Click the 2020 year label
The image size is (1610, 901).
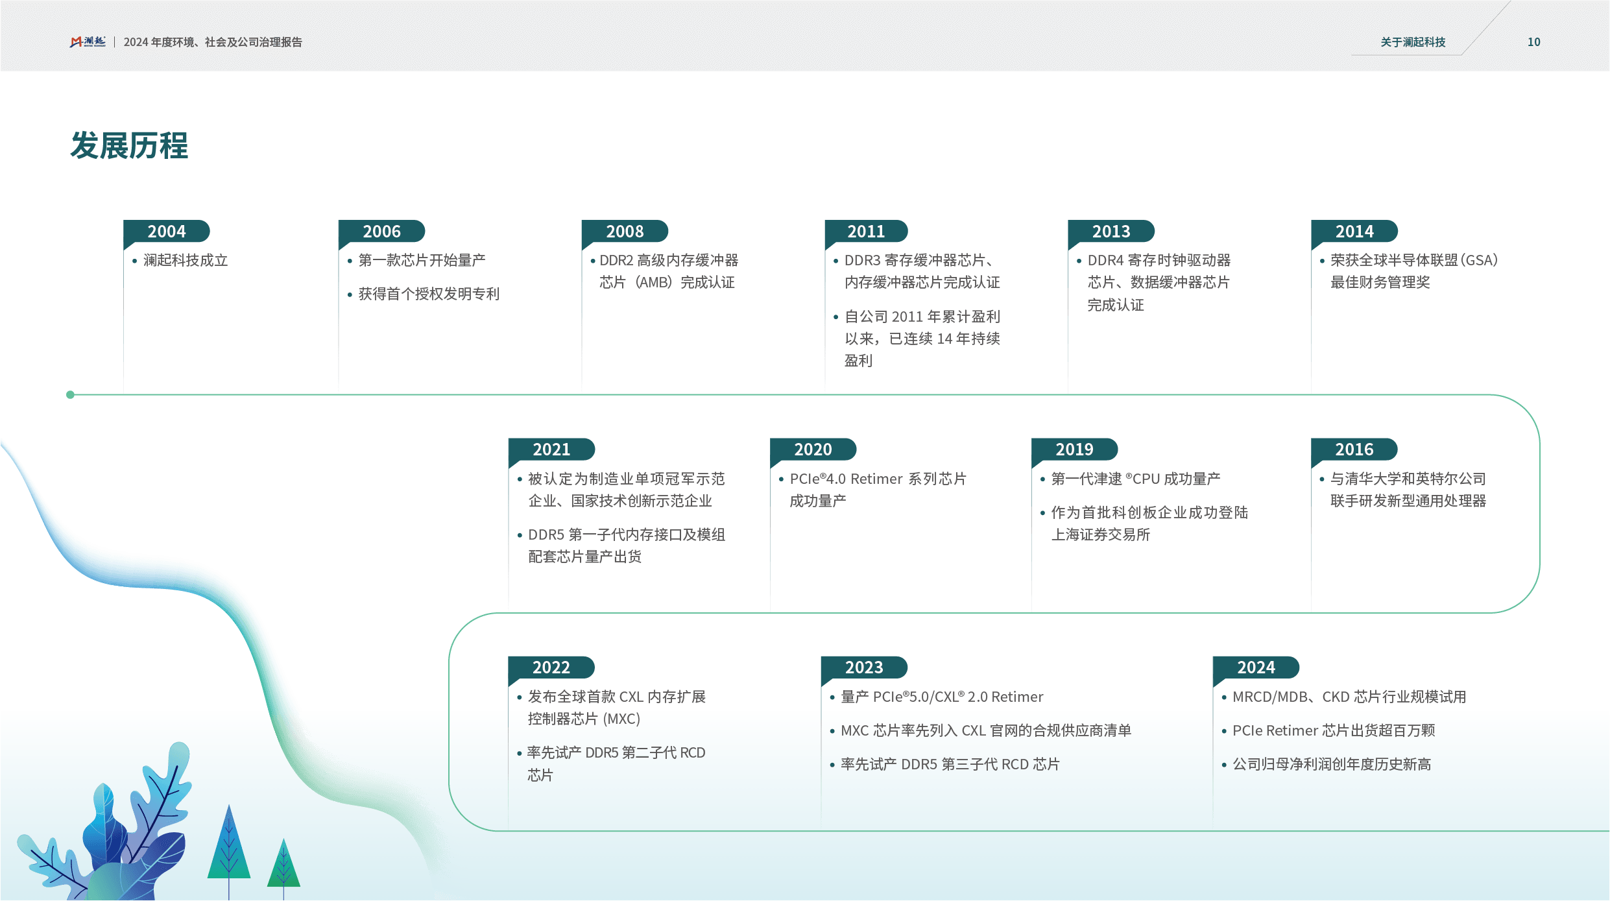[x=813, y=450]
